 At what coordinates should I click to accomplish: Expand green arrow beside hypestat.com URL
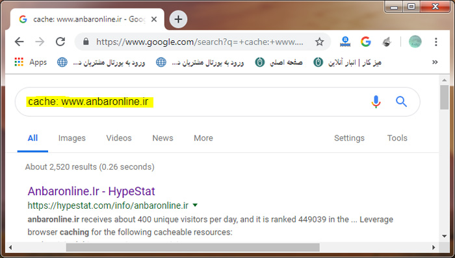(x=195, y=205)
